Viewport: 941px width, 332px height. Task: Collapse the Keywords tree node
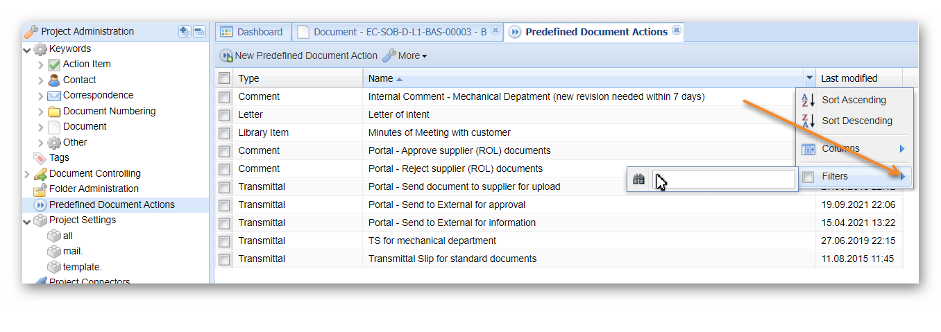click(27, 49)
